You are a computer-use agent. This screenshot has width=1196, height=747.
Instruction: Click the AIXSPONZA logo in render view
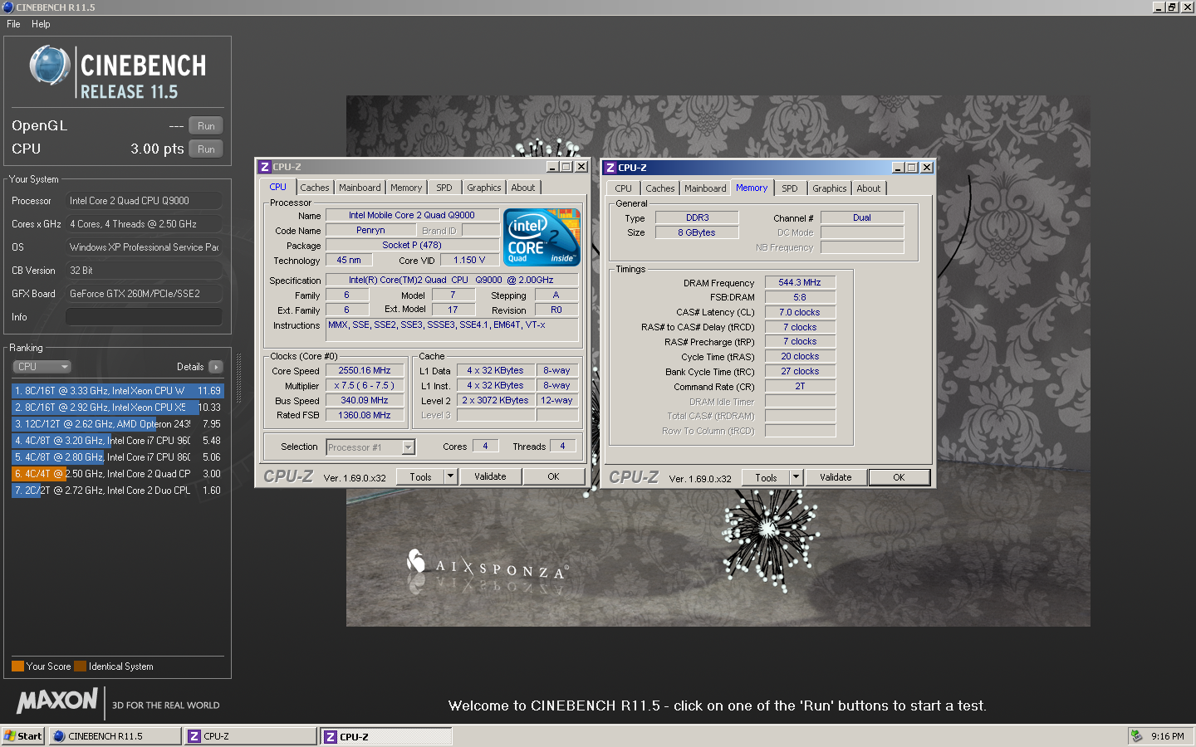(x=488, y=566)
